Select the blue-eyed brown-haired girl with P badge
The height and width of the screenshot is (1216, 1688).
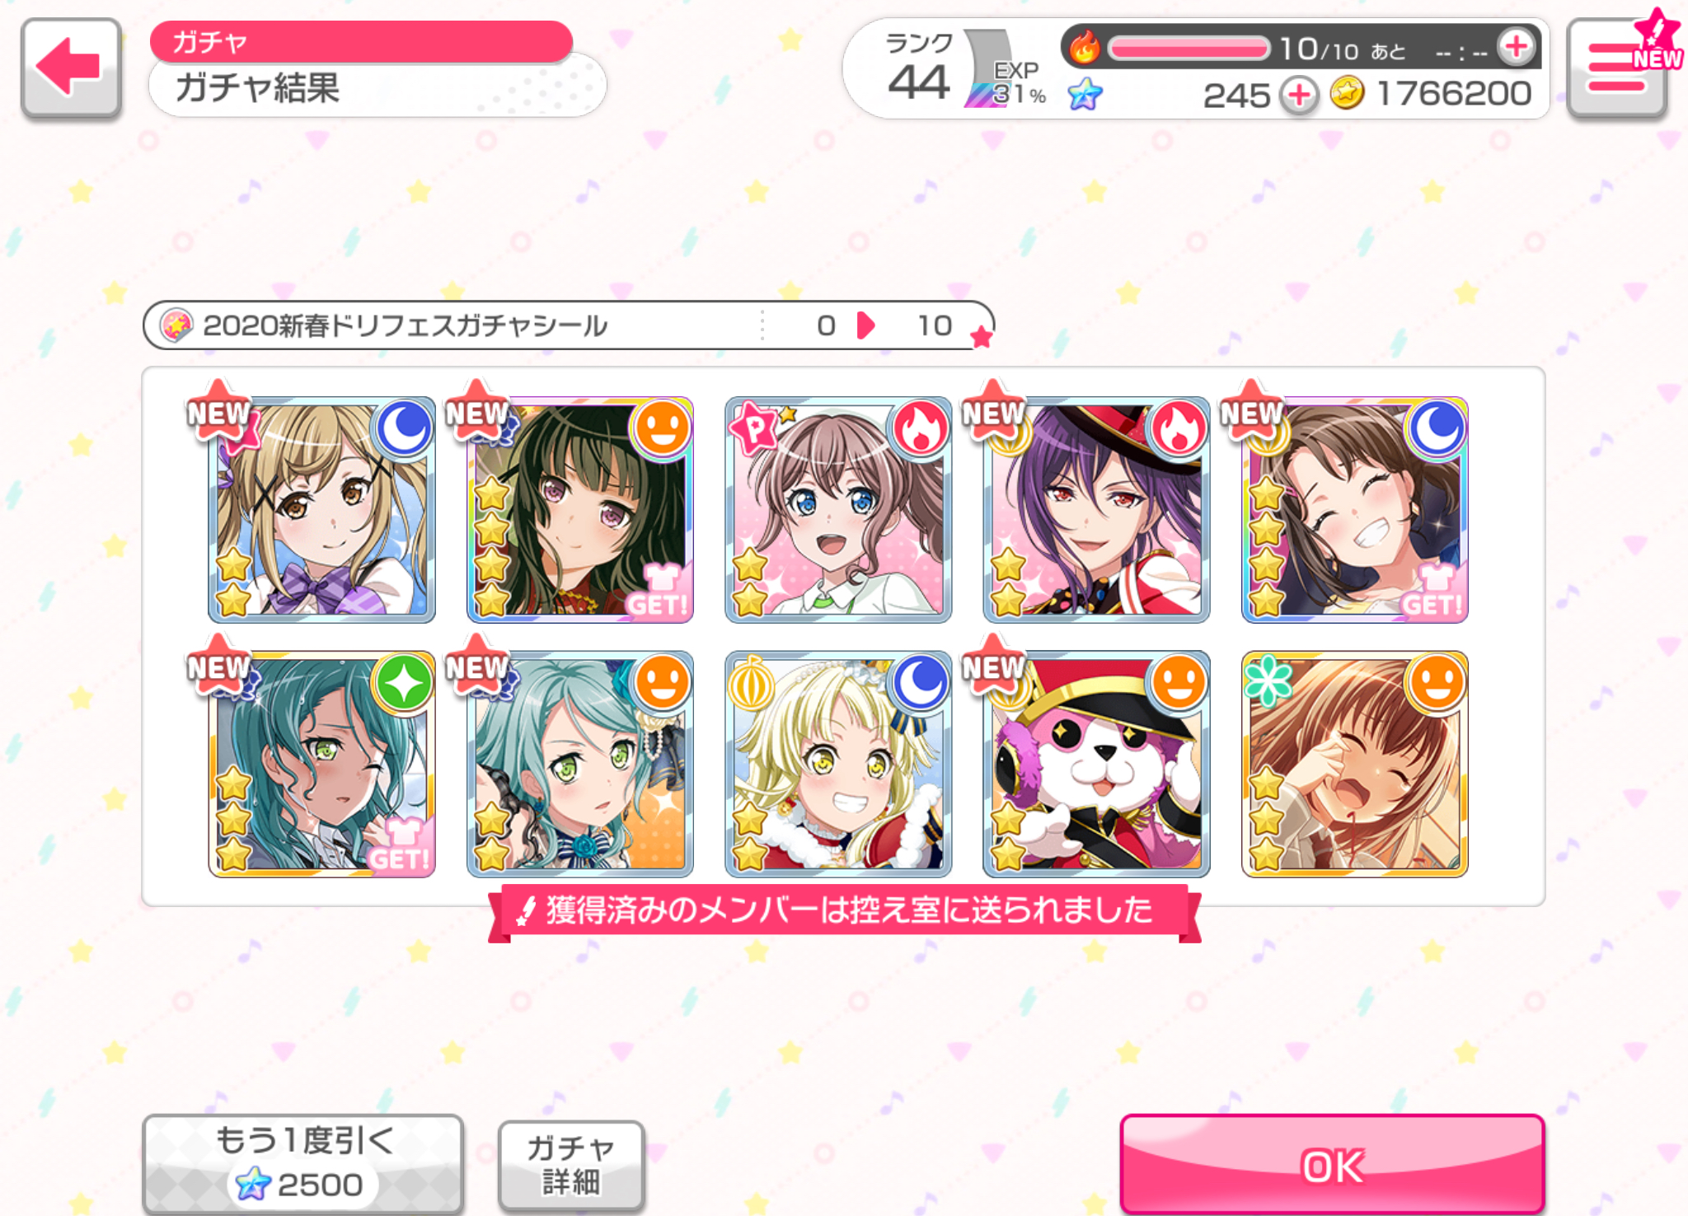(x=838, y=509)
